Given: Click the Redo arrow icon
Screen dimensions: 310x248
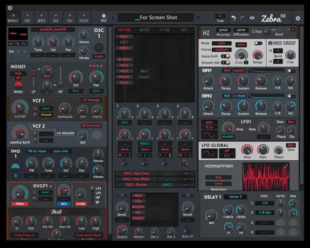Looking at the screenshot, I should click(242, 18).
